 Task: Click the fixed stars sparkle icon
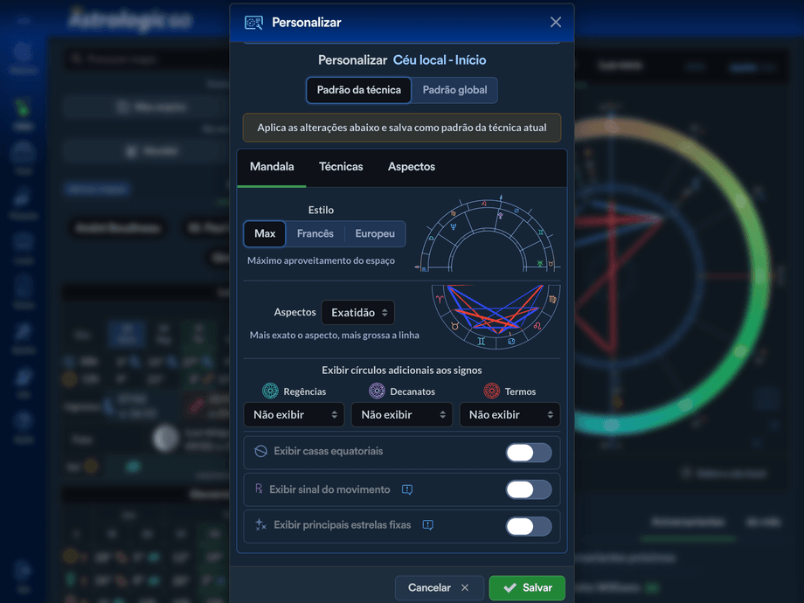click(261, 524)
